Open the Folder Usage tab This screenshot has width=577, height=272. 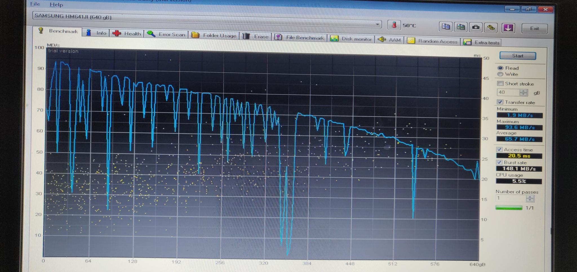(x=214, y=35)
